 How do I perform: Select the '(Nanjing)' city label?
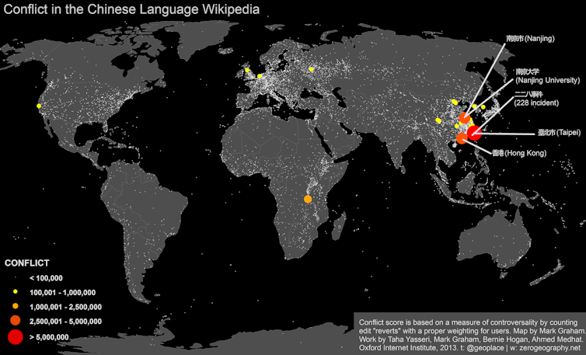(539, 39)
